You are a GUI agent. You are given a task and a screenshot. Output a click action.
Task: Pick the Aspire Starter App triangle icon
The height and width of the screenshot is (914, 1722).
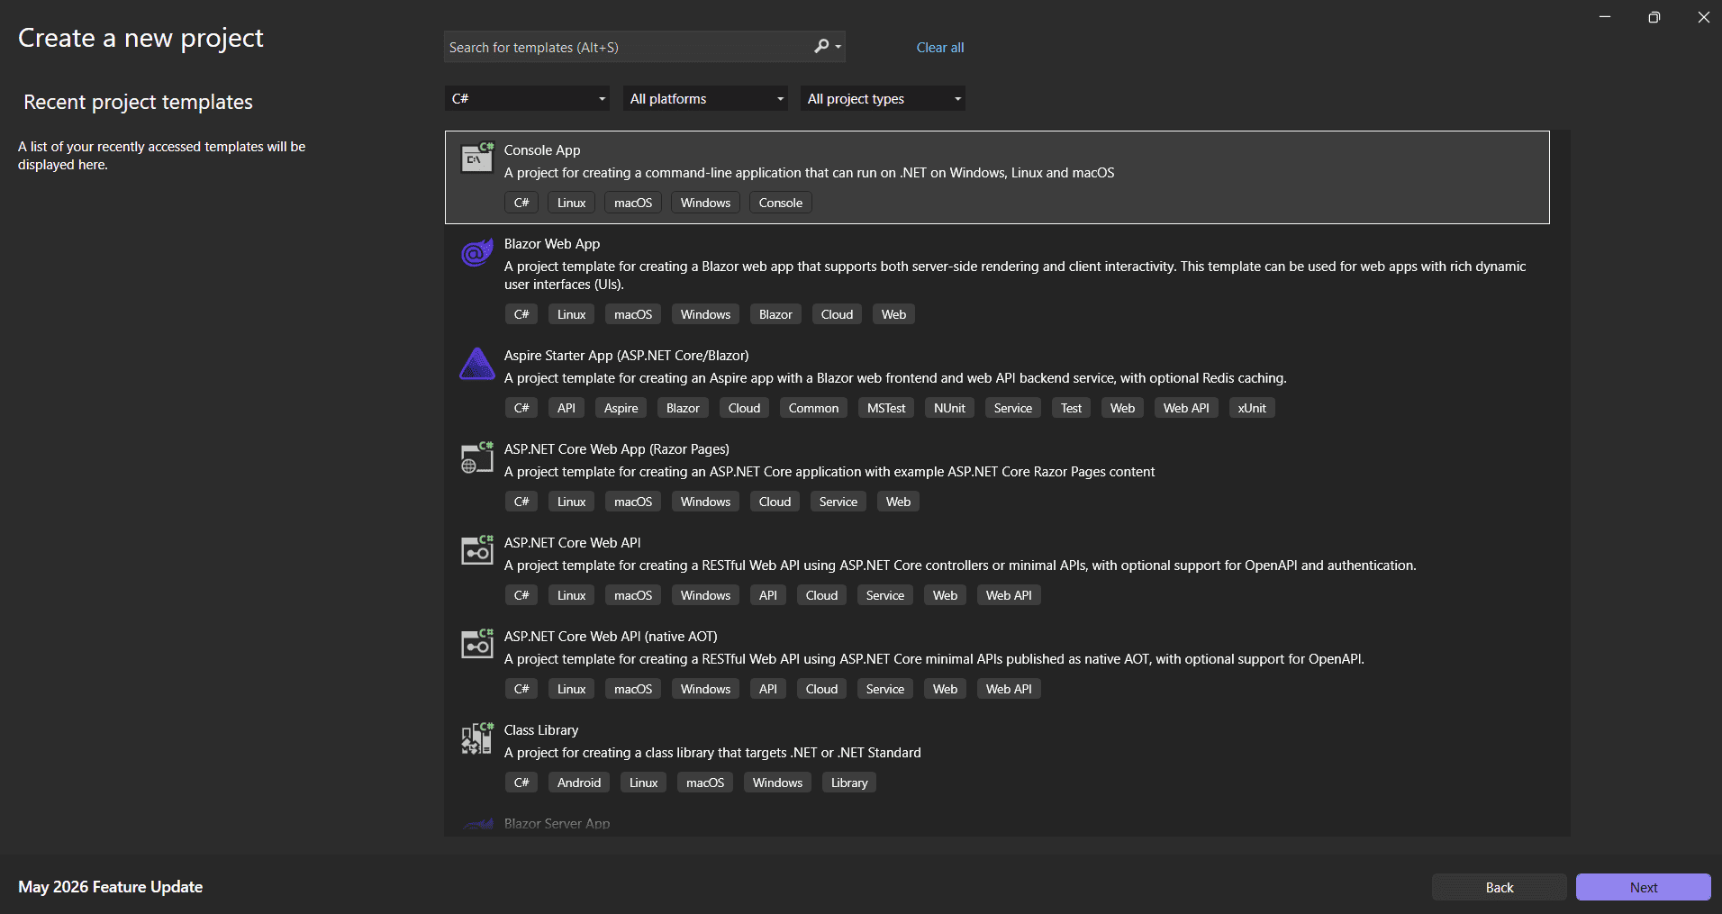point(477,364)
